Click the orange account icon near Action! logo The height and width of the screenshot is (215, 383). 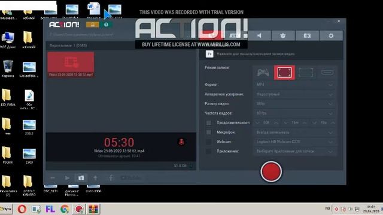pos(93,24)
